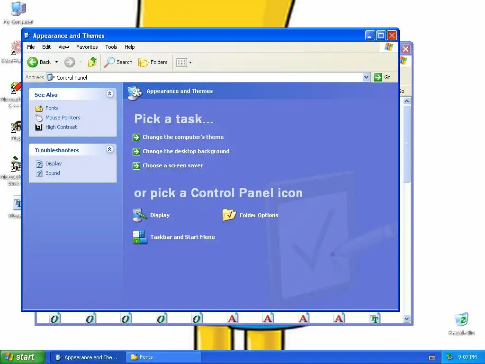Viewport: 485px width, 364px height.
Task: Open the Help menu
Action: (x=130, y=47)
